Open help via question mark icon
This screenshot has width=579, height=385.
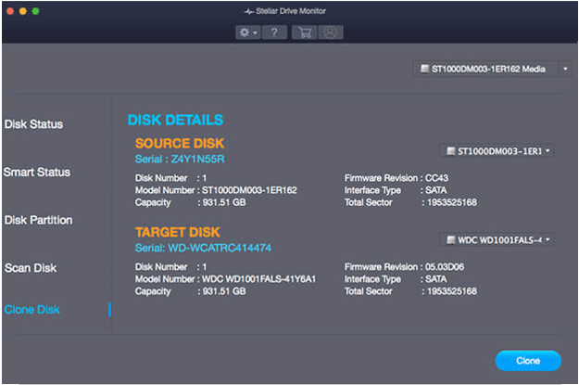(x=274, y=32)
